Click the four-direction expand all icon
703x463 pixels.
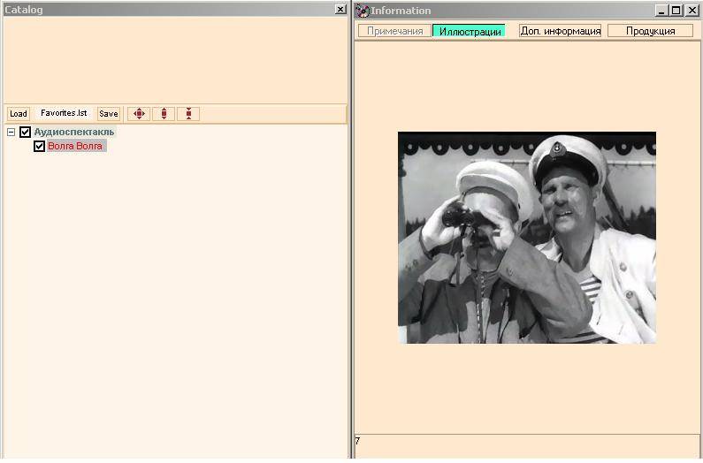139,114
